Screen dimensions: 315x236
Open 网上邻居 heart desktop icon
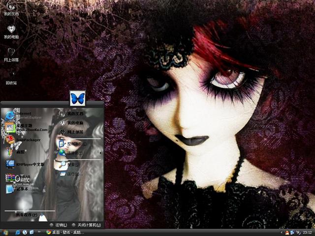(11, 55)
